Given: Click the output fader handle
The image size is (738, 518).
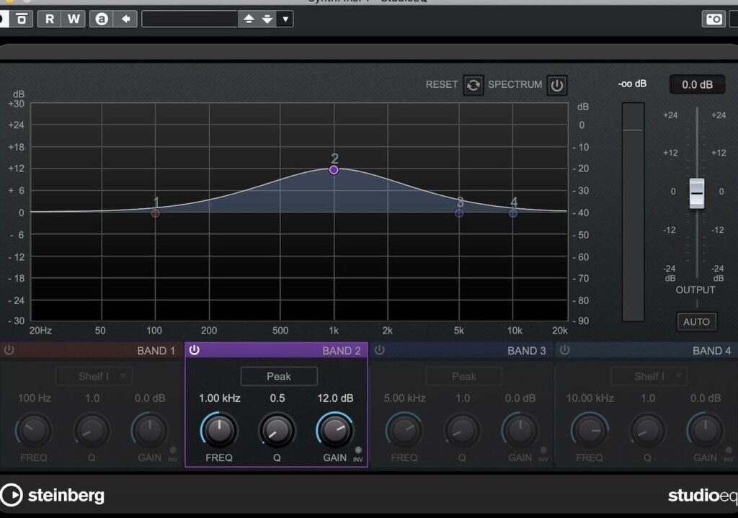Looking at the screenshot, I should tap(697, 193).
